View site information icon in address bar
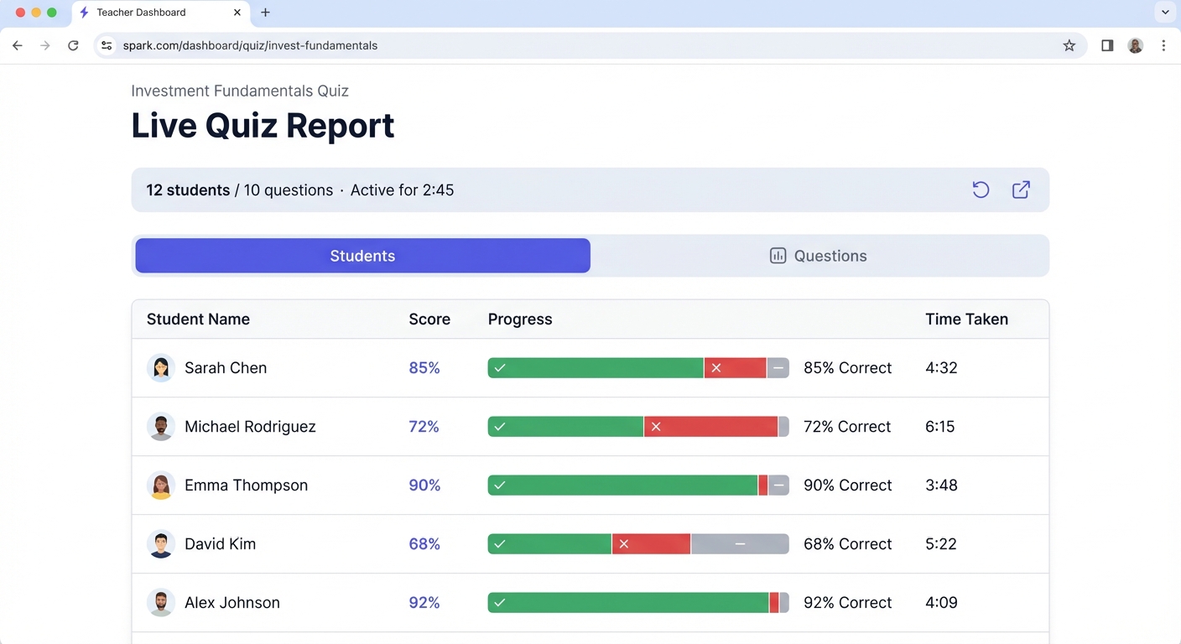 click(107, 46)
